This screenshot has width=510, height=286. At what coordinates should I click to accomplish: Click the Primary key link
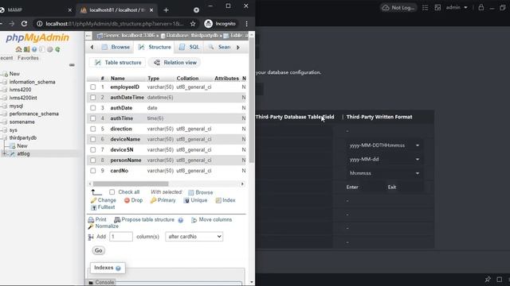tap(163, 200)
